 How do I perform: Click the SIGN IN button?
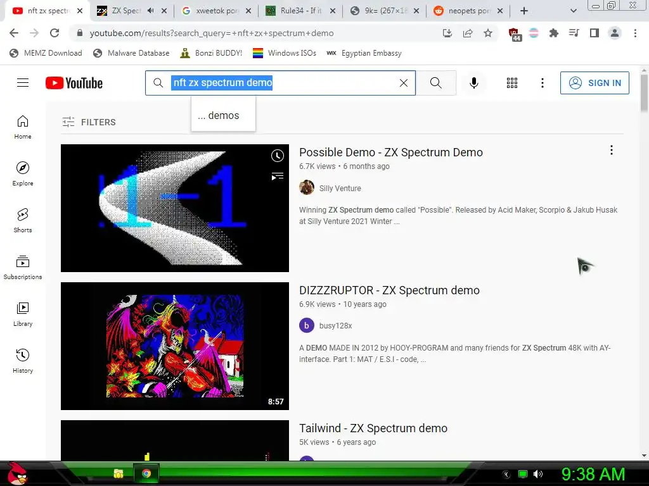[594, 83]
